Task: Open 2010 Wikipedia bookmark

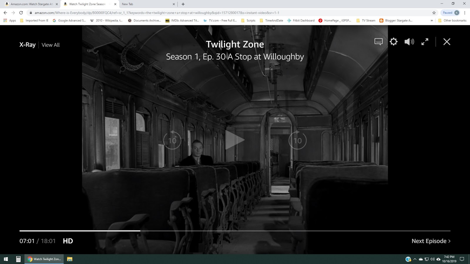Action: [x=106, y=21]
